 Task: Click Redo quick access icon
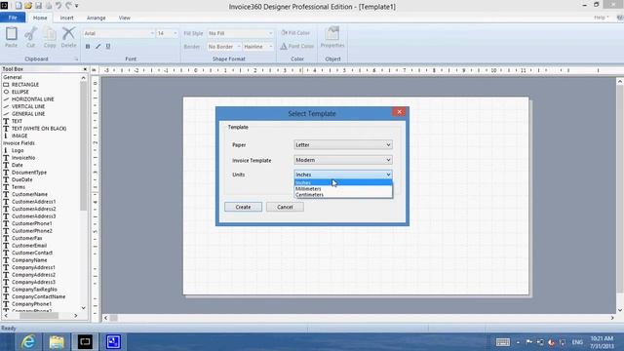68,6
